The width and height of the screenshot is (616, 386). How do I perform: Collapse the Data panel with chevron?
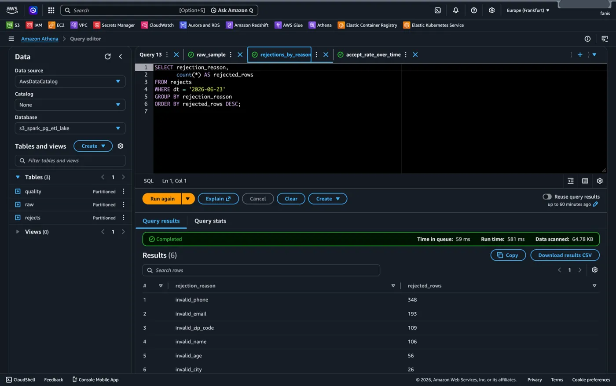click(121, 56)
